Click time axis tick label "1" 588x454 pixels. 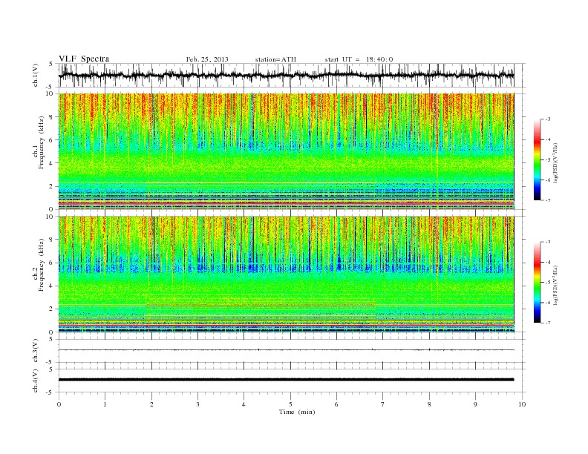click(105, 404)
